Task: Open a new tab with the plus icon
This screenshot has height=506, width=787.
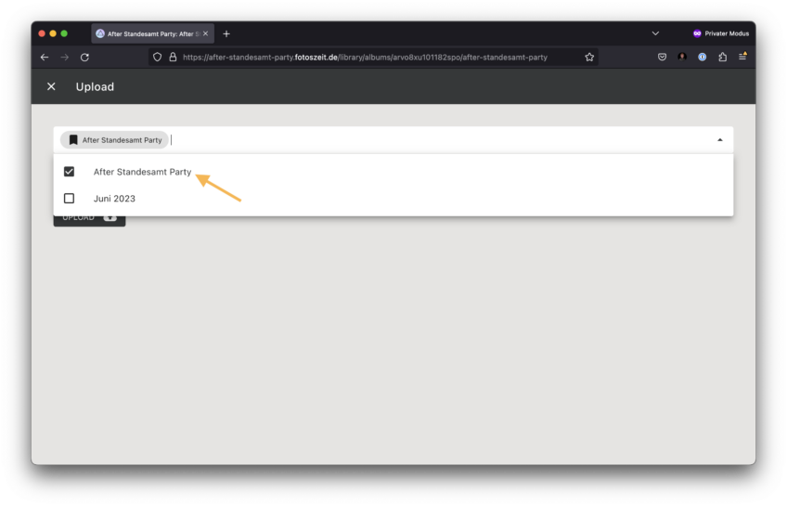Action: pyautogui.click(x=226, y=33)
